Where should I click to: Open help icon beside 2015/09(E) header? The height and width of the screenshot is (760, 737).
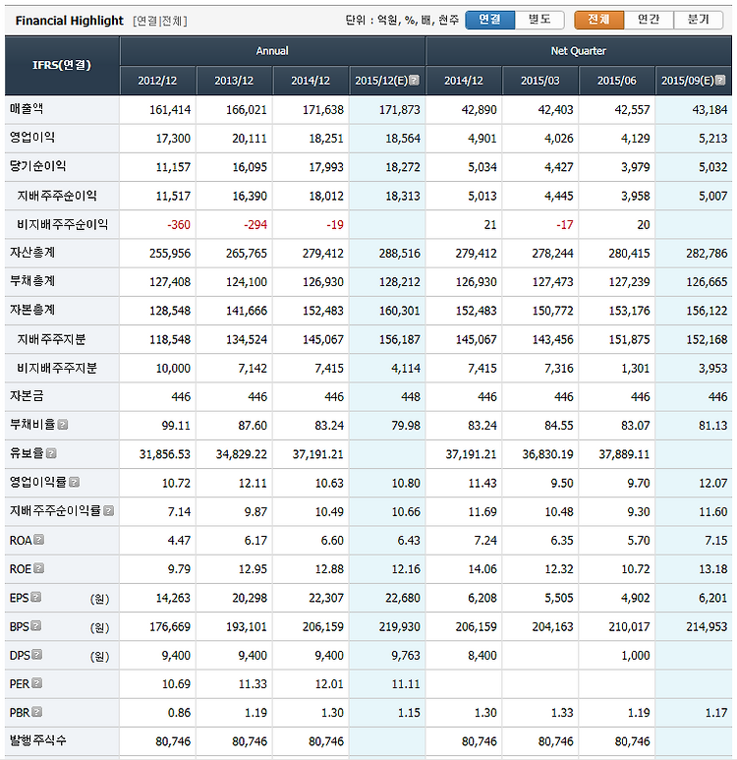click(720, 80)
